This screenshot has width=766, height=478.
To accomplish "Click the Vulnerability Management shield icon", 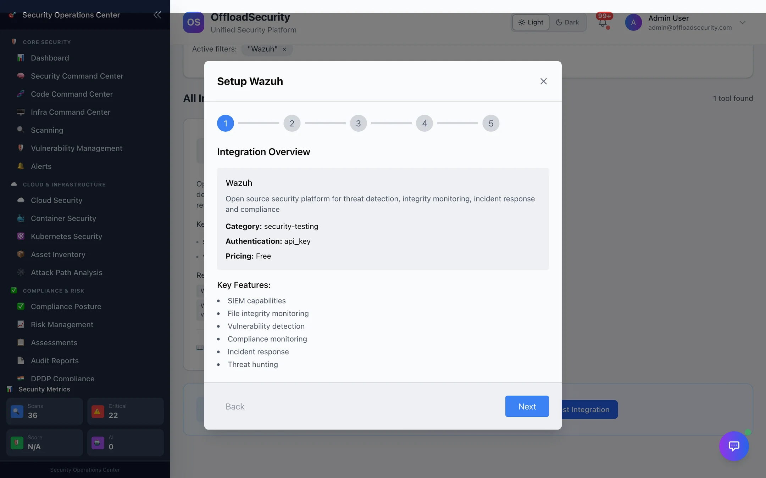I will [21, 148].
